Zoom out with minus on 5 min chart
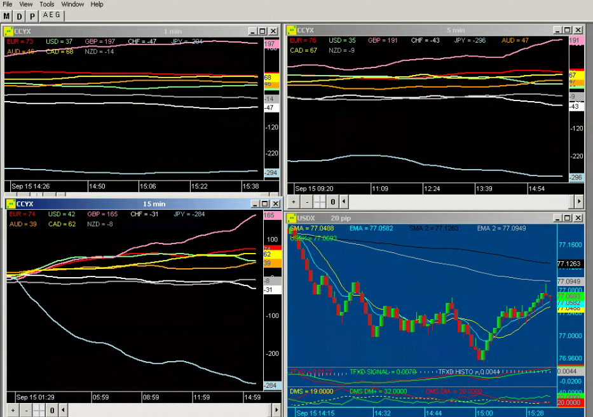The height and width of the screenshot is (417, 593). coord(307,202)
